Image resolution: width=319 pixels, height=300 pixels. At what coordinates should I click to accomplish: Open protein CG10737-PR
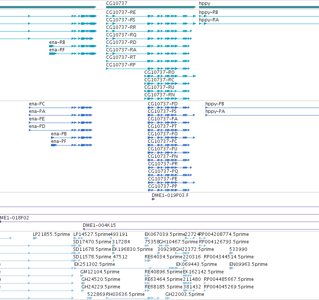tap(163, 164)
